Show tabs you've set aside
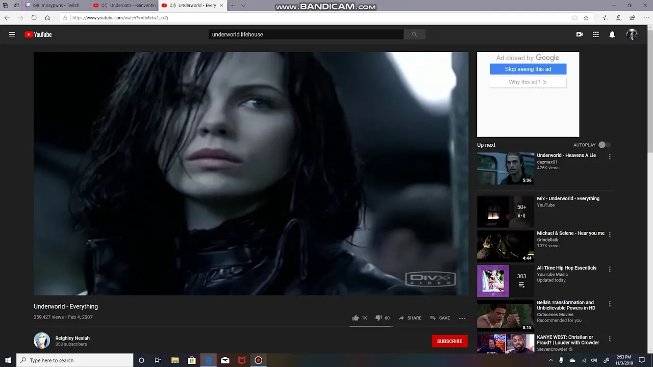The height and width of the screenshot is (367, 653). 5,5
